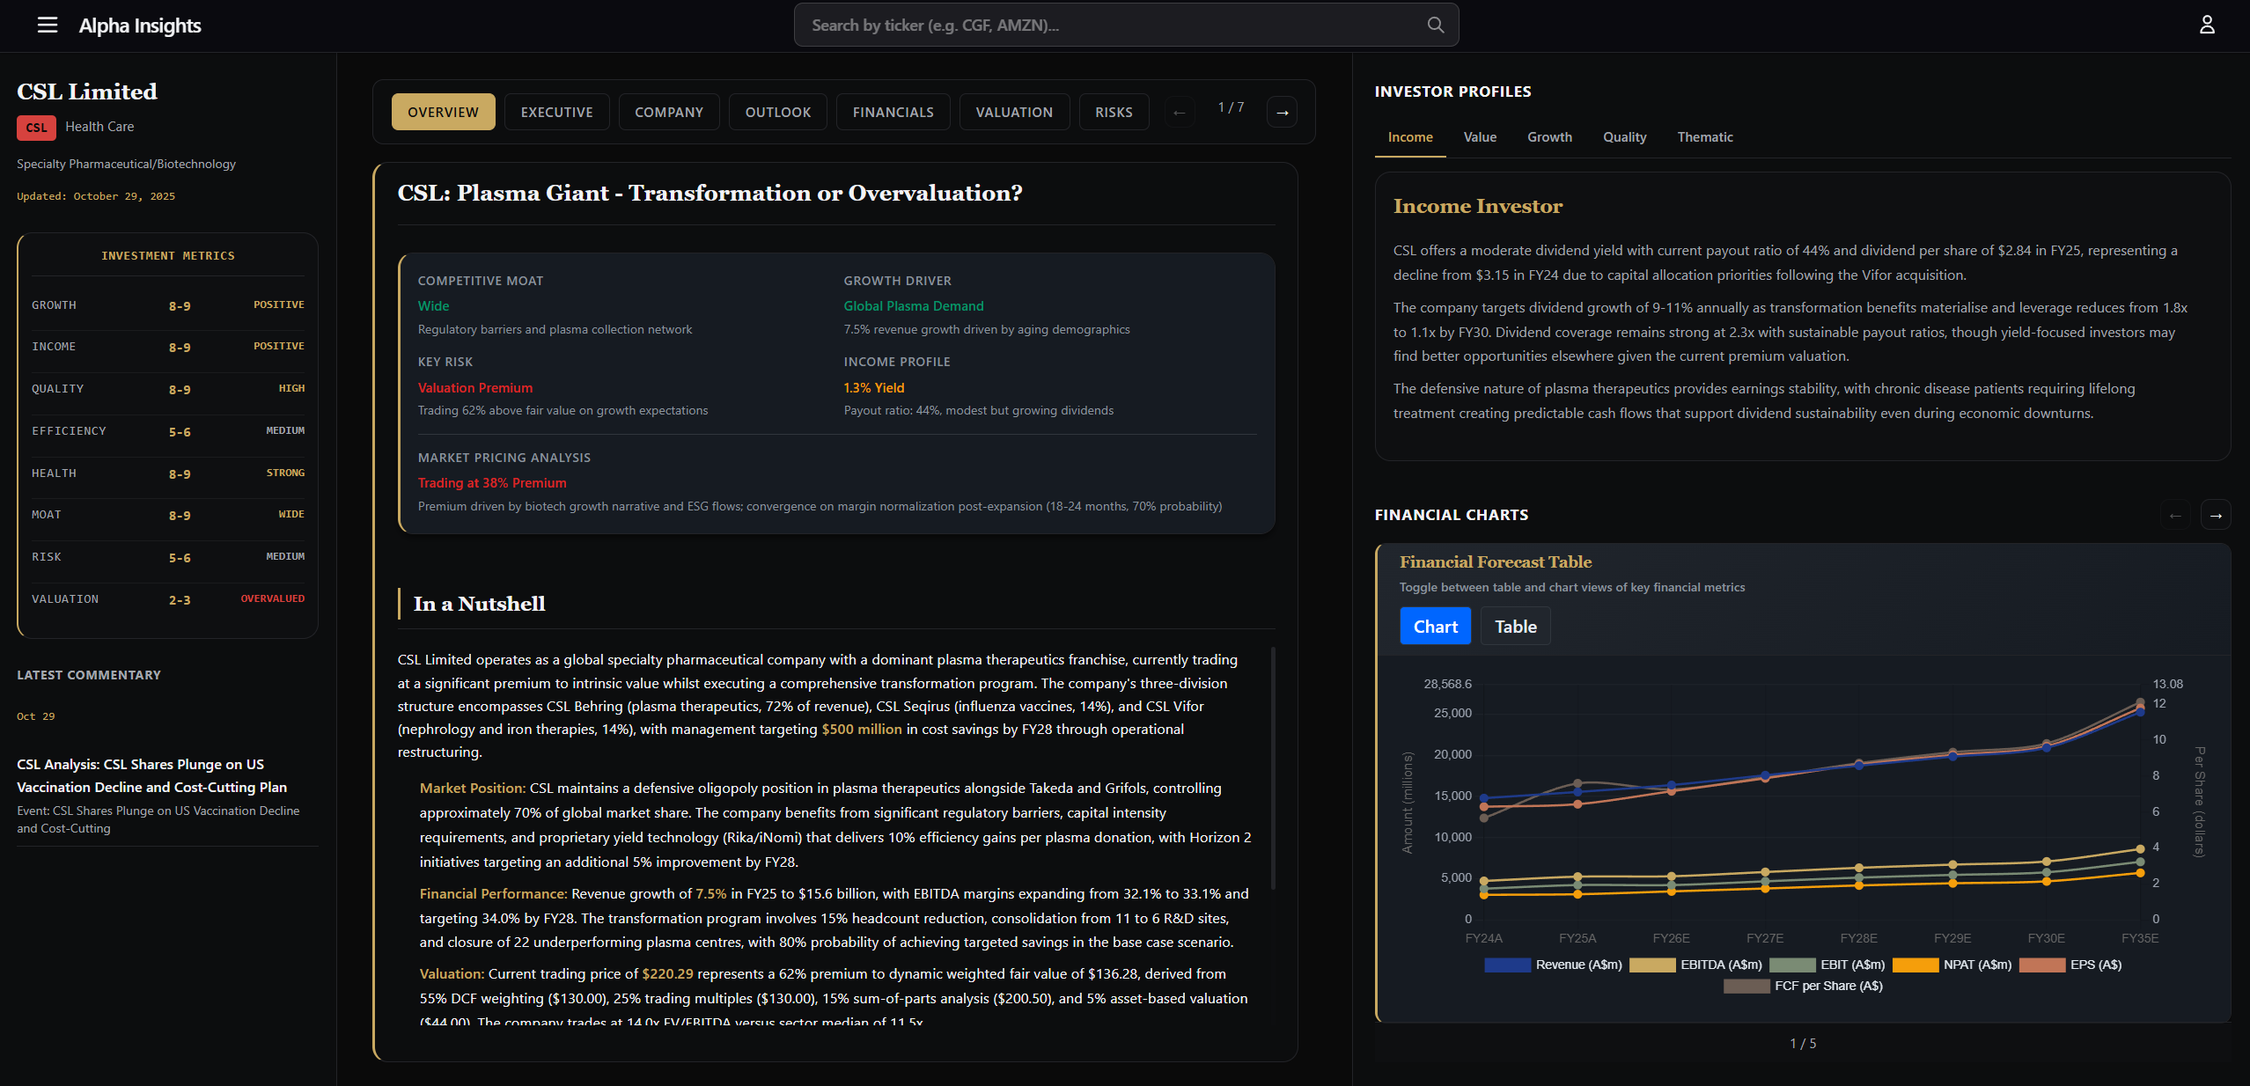
Task: Click the search magnifier icon
Action: [x=1435, y=25]
